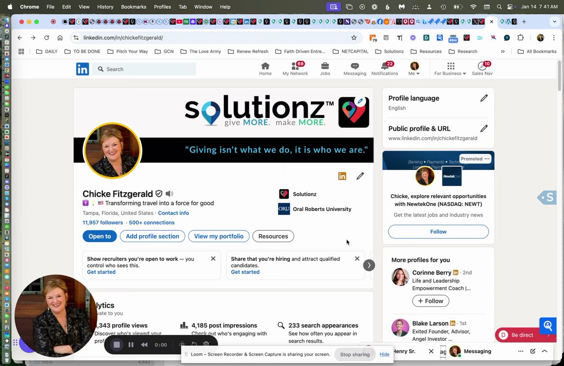This screenshot has width=564, height=366.
Task: Open the apps grid in bookmarks bar
Action: (x=21, y=52)
